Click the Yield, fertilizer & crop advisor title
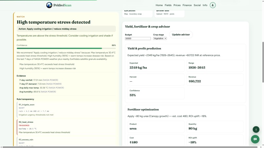This screenshot has width=264, height=148. pos(147,26)
